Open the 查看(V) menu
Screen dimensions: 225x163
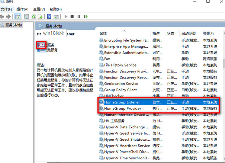click(x=39, y=9)
